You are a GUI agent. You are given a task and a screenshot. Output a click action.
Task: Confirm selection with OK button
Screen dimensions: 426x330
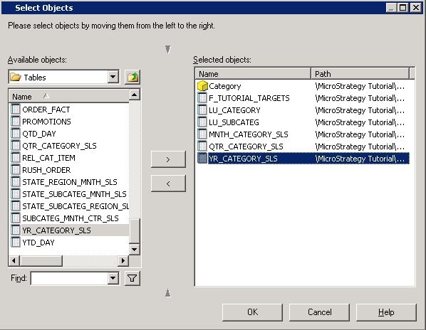click(252, 312)
